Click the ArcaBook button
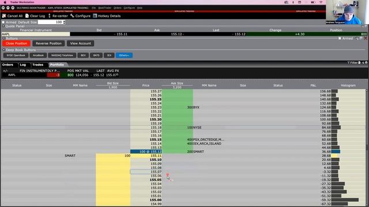369x207 pixels. pos(39,55)
